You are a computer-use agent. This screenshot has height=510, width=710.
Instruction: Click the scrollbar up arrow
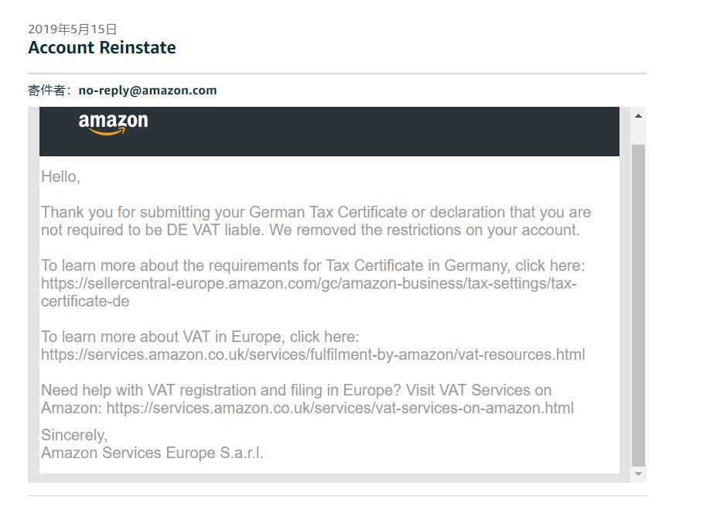(x=638, y=116)
